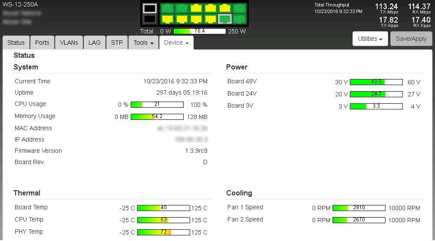Select the last yellow port in bottom row
435x241 pixels.
click(x=211, y=19)
